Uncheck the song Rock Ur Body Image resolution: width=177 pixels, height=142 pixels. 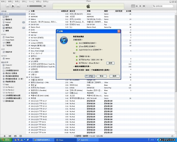click(x=29, y=48)
